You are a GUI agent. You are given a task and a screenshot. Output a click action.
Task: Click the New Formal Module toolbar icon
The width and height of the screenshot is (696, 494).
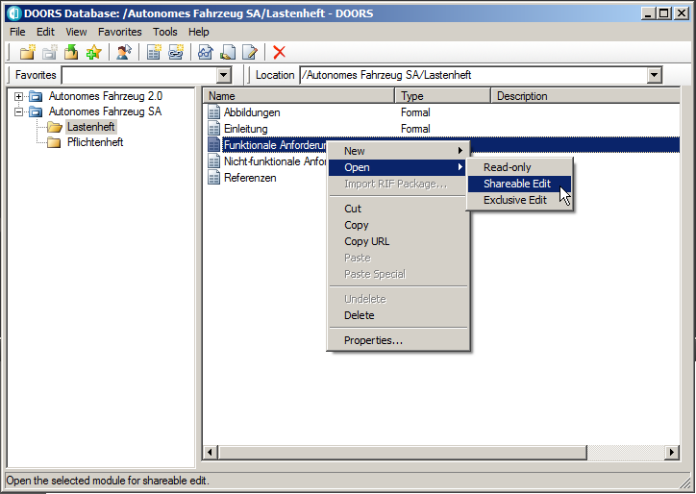tap(154, 53)
